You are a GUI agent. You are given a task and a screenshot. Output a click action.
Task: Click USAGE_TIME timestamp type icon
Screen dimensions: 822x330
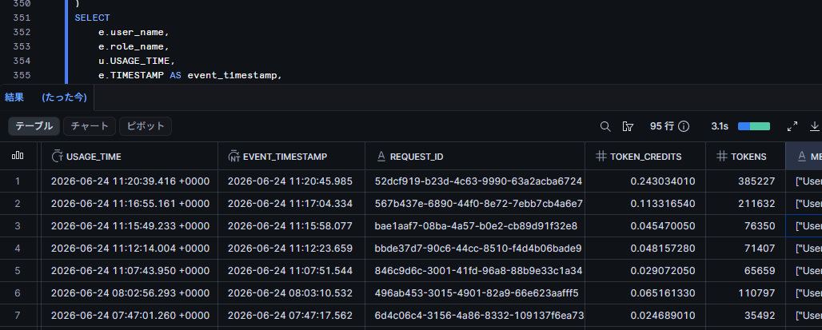coord(57,156)
